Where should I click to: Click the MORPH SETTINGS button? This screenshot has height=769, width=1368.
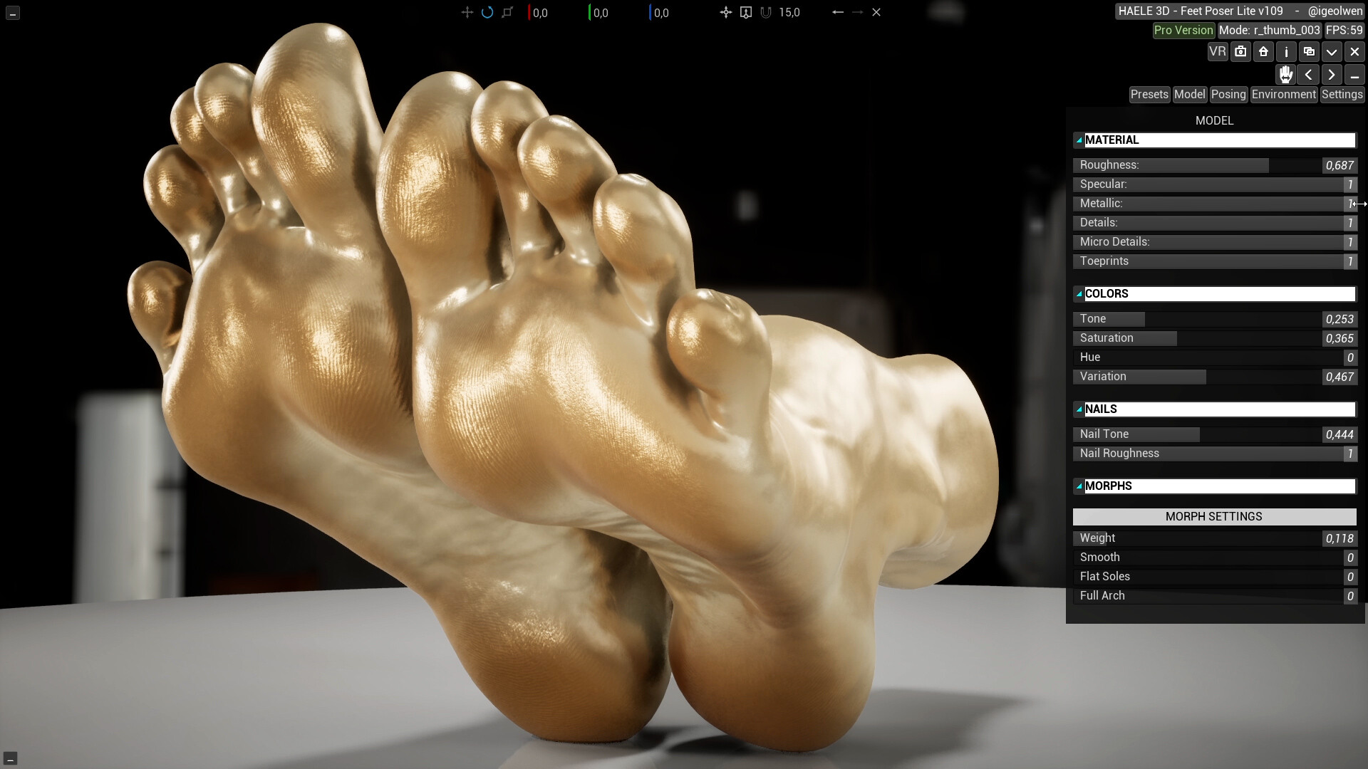[x=1214, y=517]
